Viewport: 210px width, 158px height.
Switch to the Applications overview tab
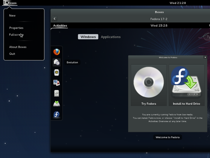(x=111, y=37)
